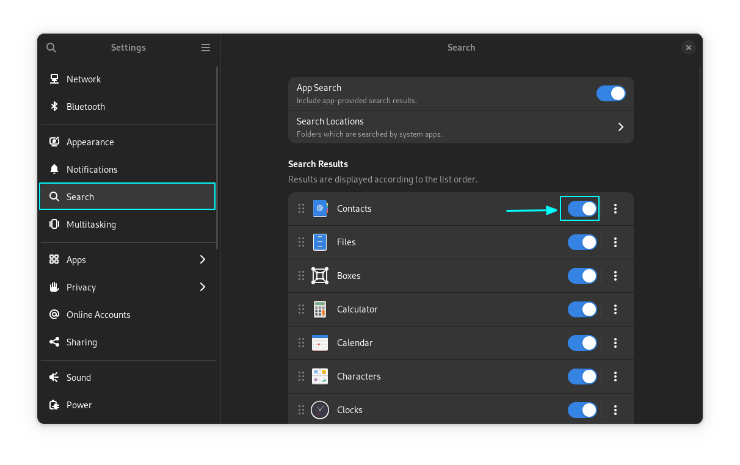
Task: Click the Boxes app icon
Action: click(x=320, y=276)
